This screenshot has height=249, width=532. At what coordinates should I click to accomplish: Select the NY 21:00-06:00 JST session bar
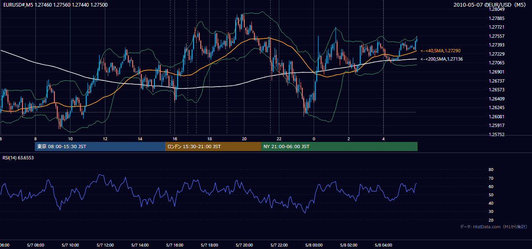(x=339, y=146)
